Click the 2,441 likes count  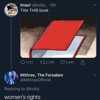(x=70, y=62)
